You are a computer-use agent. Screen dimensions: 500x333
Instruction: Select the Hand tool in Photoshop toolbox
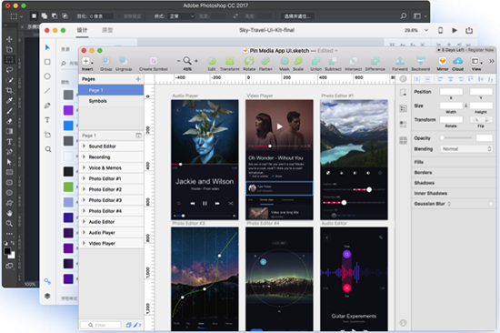click(x=9, y=213)
